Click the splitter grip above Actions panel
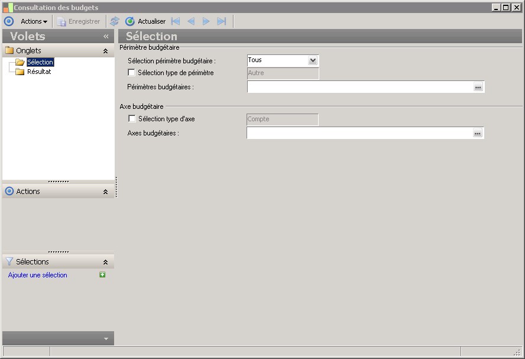525x359 pixels. (59, 182)
